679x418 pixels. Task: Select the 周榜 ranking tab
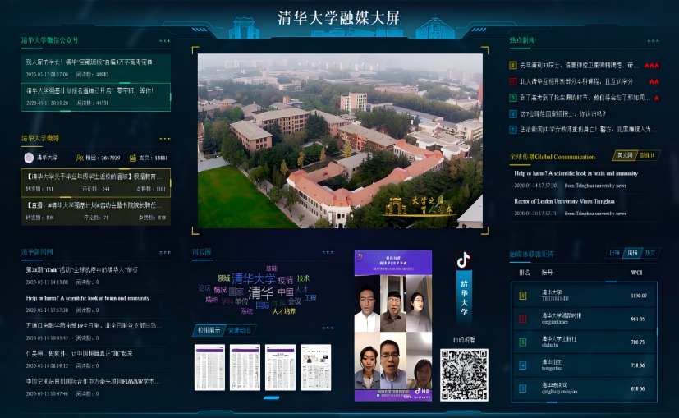pyautogui.click(x=633, y=253)
